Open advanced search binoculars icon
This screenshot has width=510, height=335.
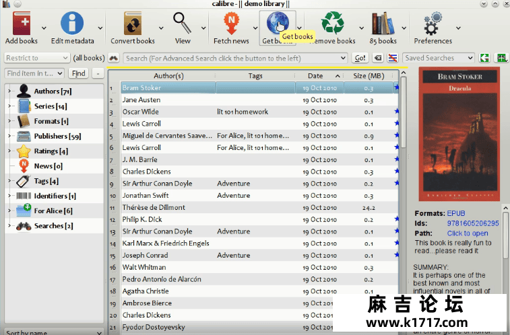tap(113, 58)
